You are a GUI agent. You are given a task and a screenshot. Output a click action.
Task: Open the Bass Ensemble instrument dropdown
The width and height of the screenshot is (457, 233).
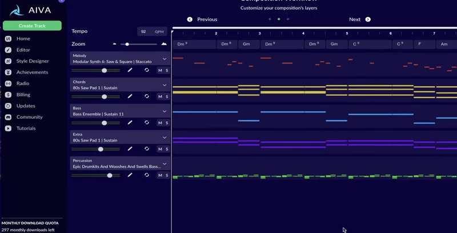coord(165,111)
